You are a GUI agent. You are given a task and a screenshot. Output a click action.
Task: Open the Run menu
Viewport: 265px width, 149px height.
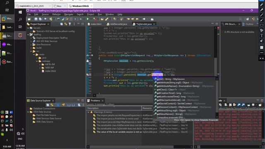point(100,14)
